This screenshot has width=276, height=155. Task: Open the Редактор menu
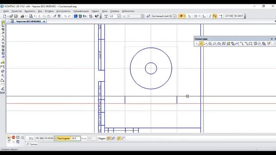pos(17,11)
